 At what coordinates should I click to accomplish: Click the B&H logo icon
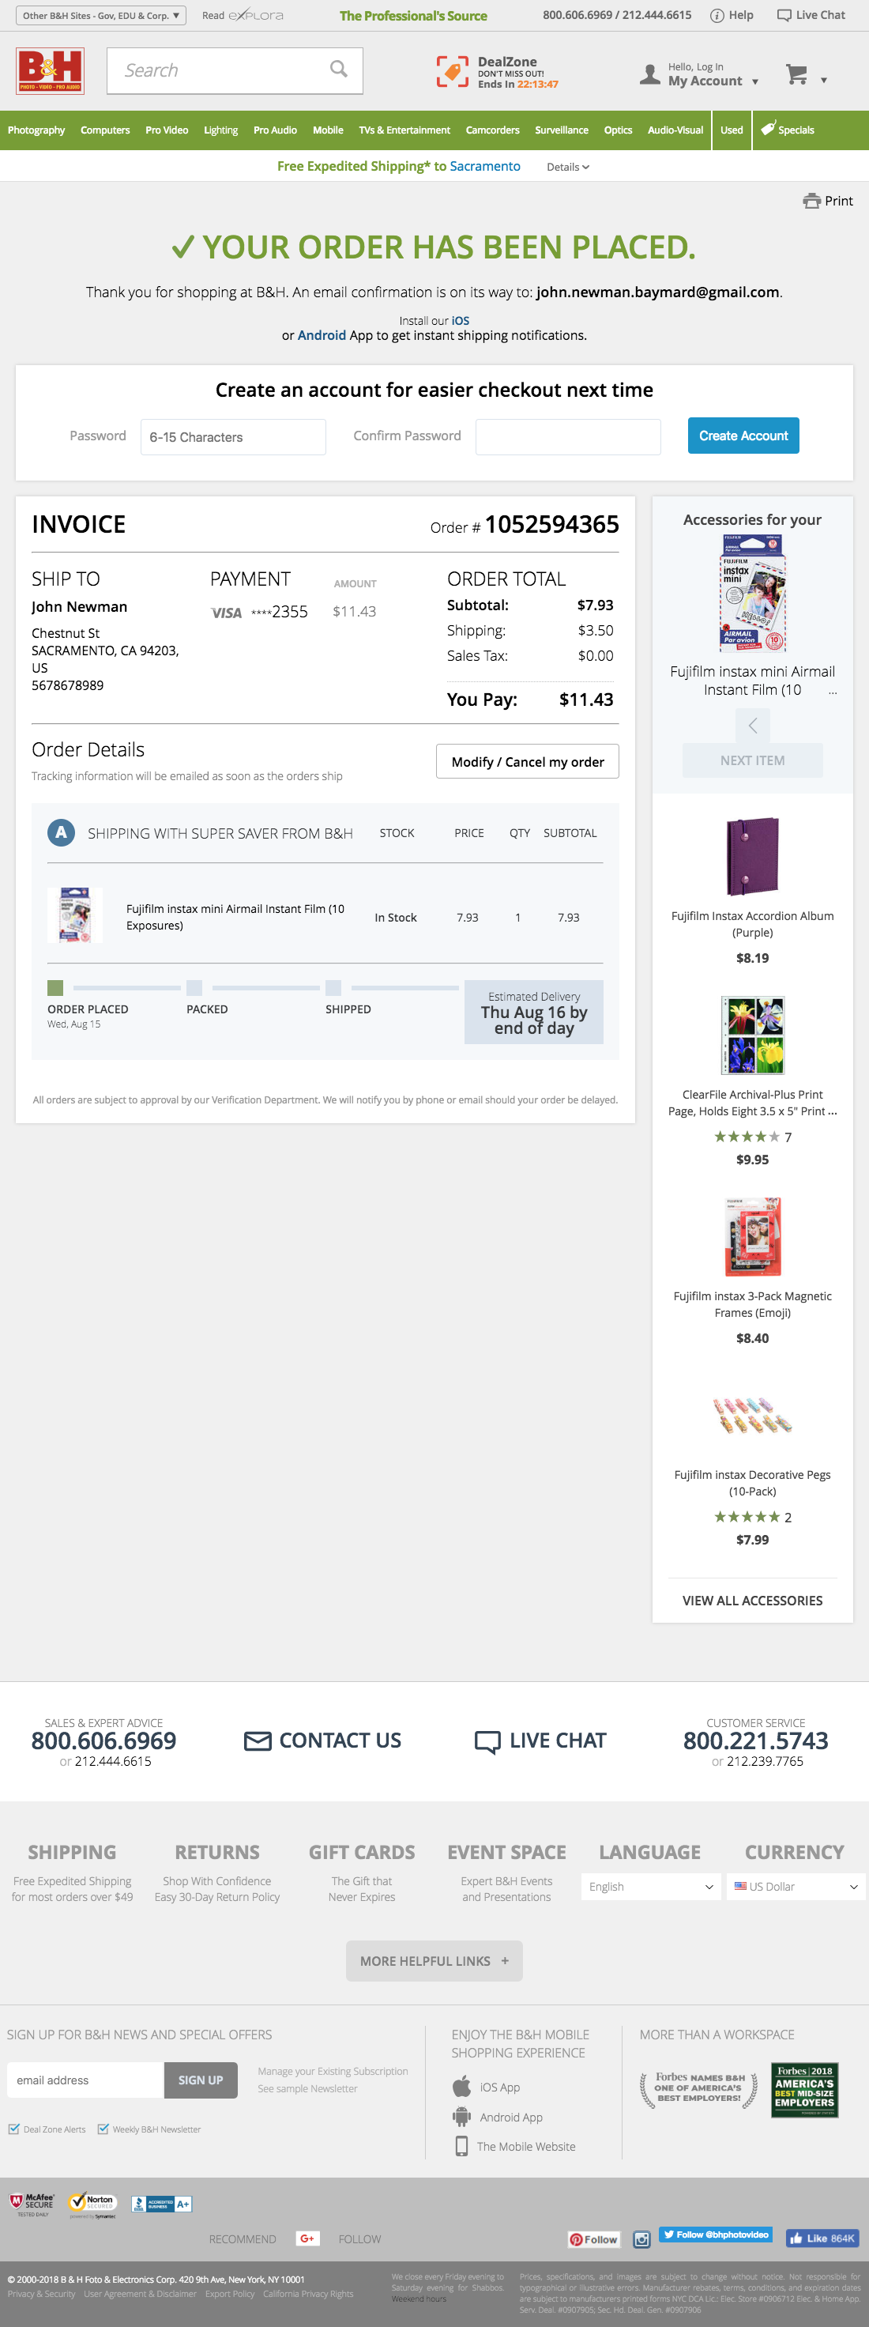pos(50,70)
